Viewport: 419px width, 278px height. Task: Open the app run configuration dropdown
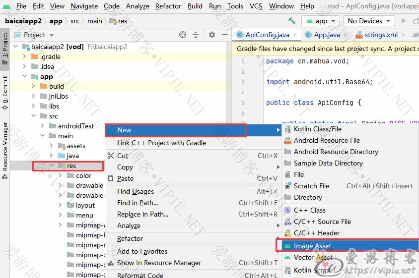(321, 21)
